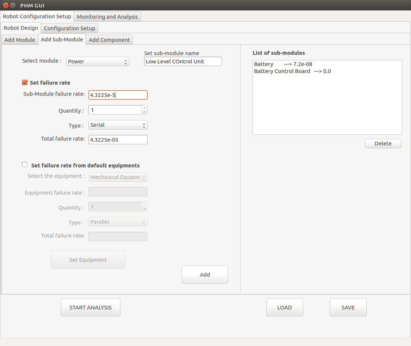Go to the Add Module tab
Image resolution: width=411 pixels, height=346 pixels.
[x=20, y=40]
